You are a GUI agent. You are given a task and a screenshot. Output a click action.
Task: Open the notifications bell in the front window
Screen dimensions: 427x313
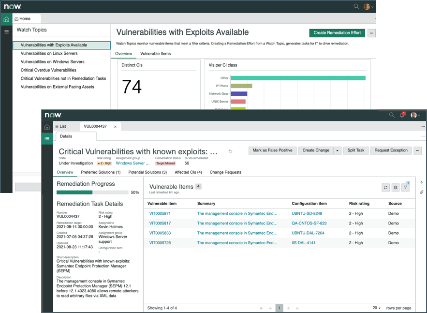(402, 115)
